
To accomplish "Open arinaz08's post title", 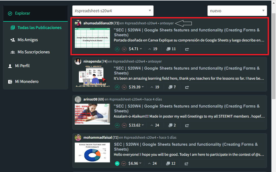I will 187,109.
